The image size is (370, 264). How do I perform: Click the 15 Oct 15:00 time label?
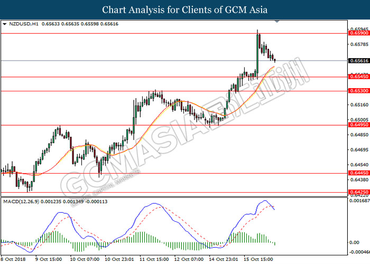[258, 259]
